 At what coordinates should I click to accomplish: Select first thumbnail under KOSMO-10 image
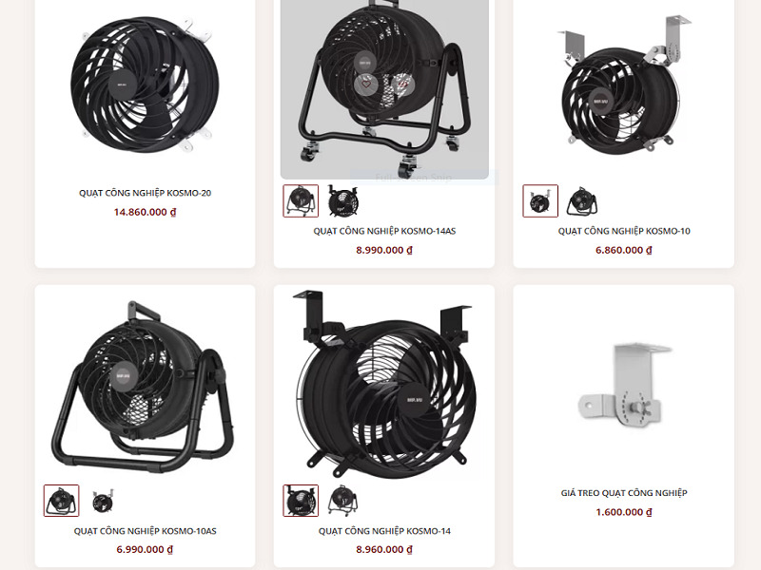coord(540,200)
